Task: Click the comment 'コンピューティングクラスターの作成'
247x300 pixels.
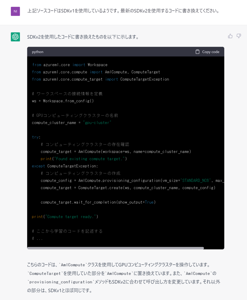Action: coord(81,173)
